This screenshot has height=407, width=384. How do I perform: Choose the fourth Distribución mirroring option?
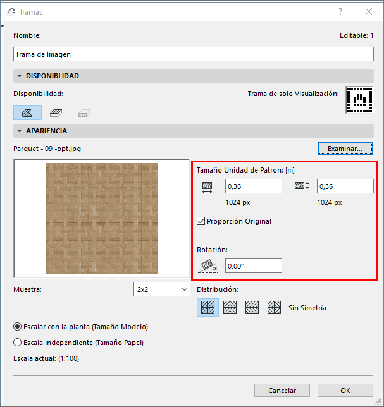point(274,308)
